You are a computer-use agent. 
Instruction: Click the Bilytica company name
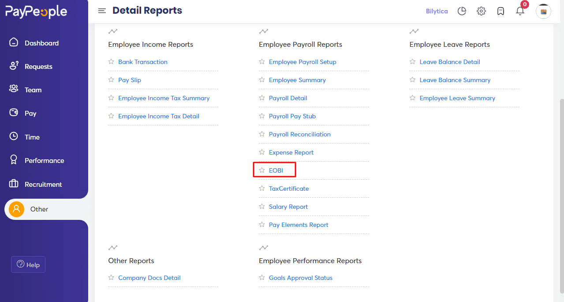point(437,11)
